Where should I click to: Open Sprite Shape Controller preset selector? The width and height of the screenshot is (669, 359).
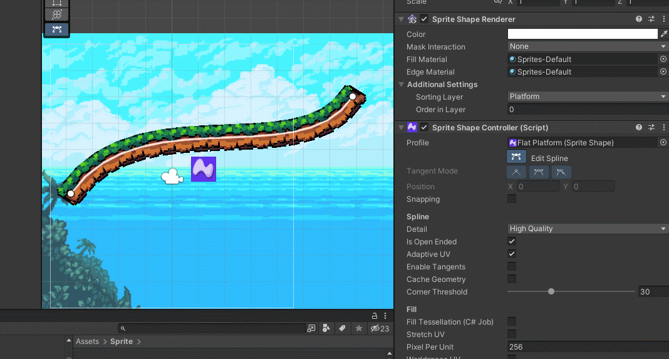[x=651, y=127]
